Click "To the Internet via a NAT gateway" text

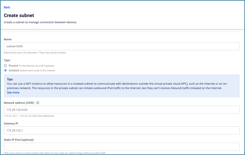tap(37, 66)
